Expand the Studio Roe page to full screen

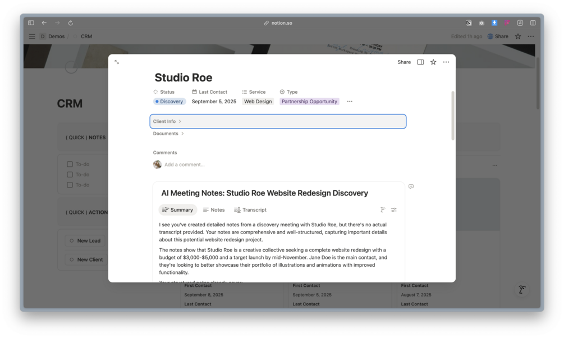(117, 62)
